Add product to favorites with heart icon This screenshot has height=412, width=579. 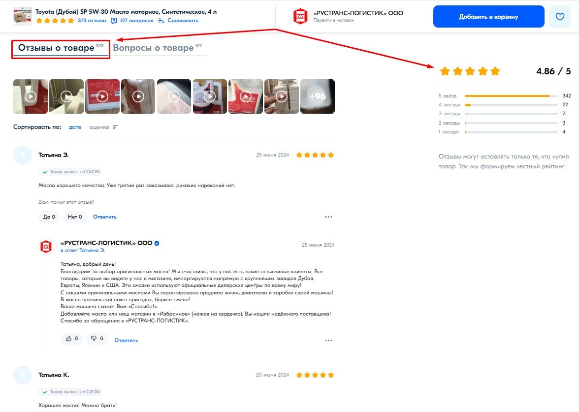pyautogui.click(x=560, y=17)
